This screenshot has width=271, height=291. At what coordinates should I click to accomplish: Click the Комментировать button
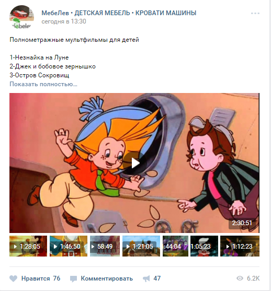click(107, 278)
